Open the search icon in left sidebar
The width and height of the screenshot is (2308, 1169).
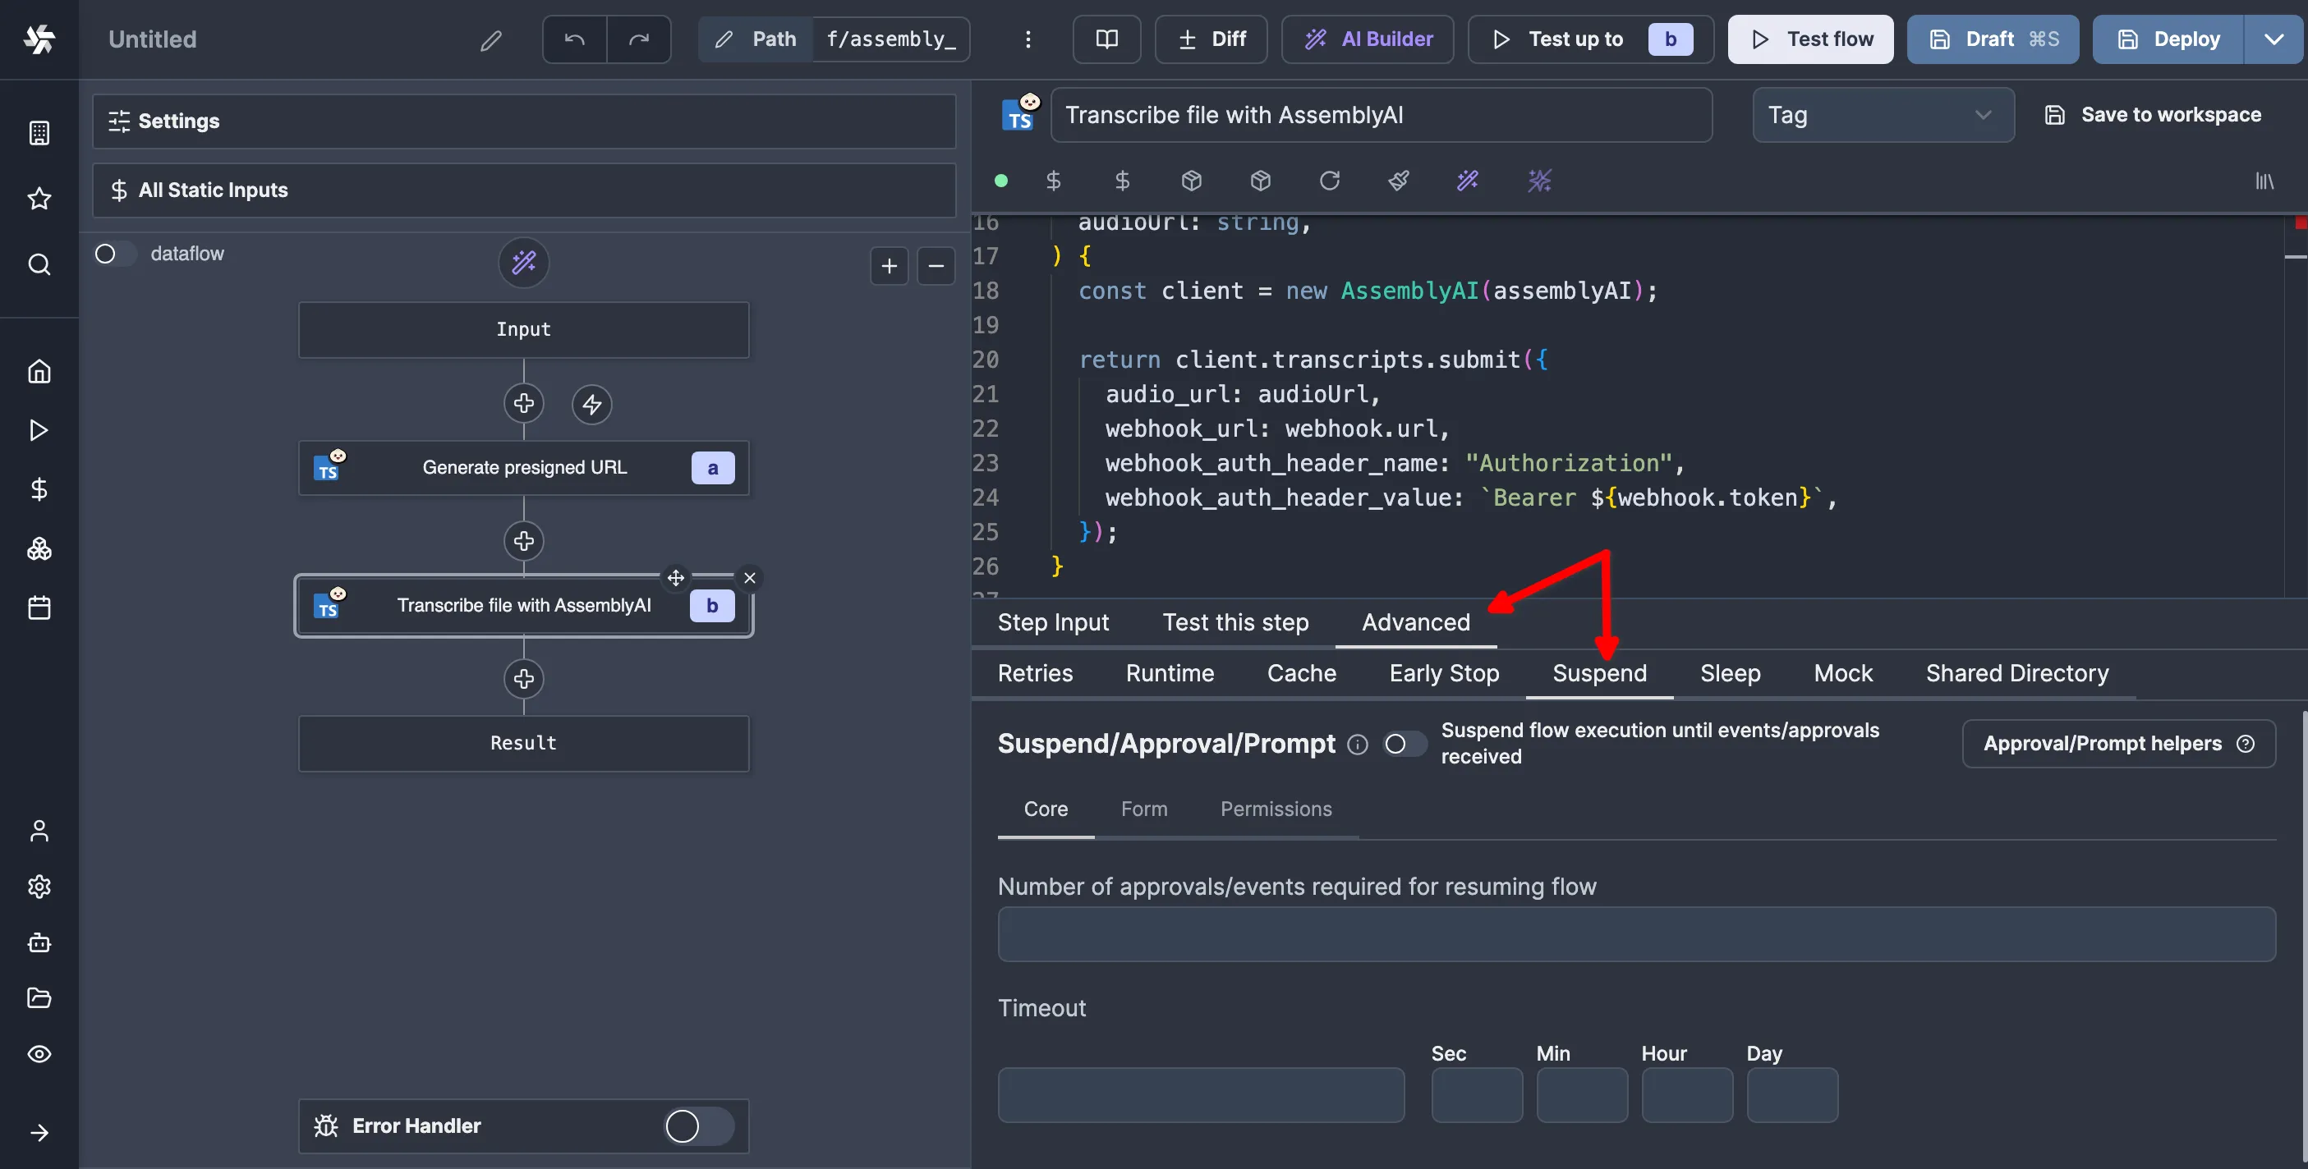tap(39, 265)
